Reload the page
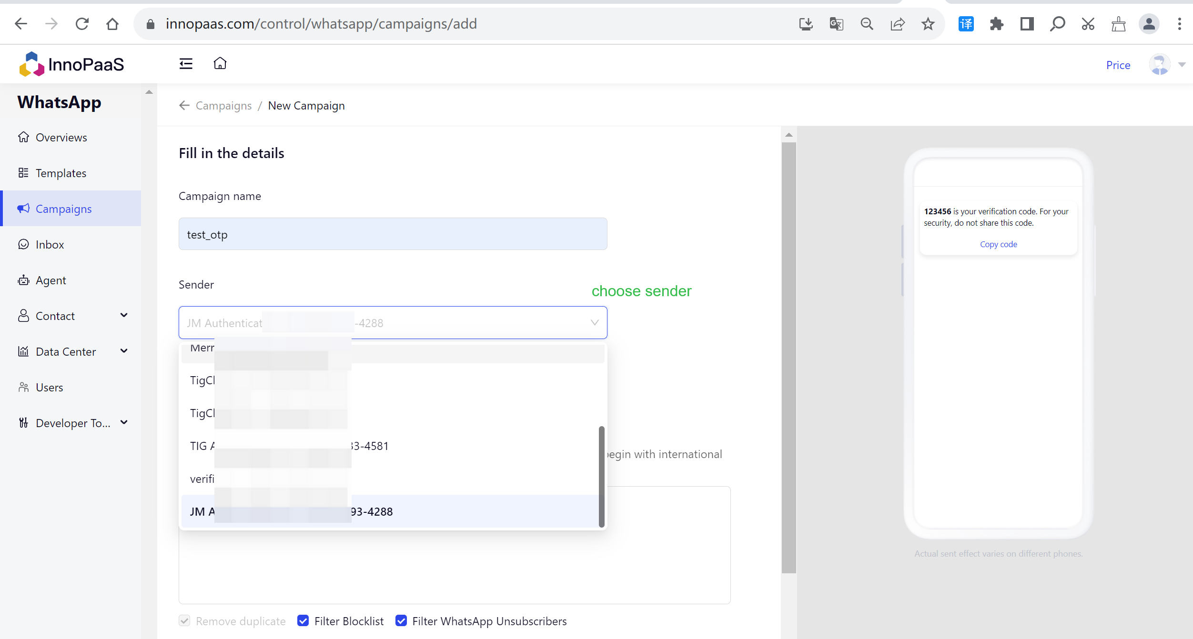This screenshot has height=639, width=1193. click(x=82, y=24)
